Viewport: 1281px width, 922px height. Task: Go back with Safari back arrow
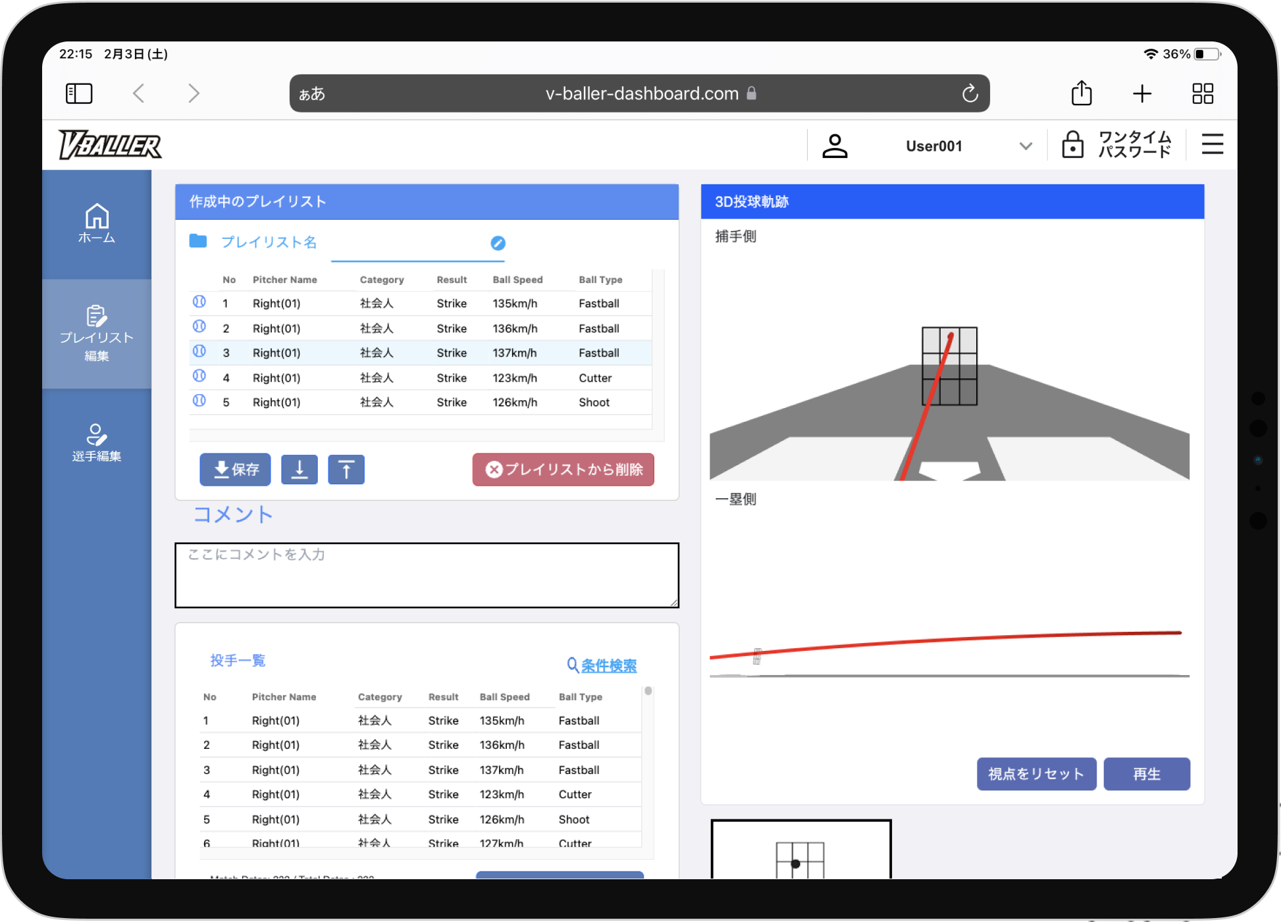[x=138, y=93]
